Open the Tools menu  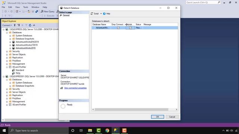(x=26, y=7)
